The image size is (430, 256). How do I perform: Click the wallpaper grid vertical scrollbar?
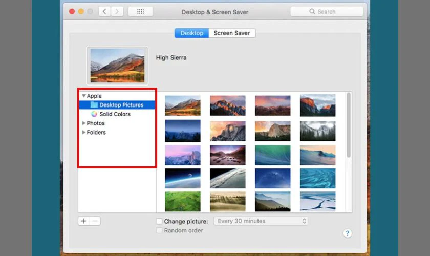349,125
